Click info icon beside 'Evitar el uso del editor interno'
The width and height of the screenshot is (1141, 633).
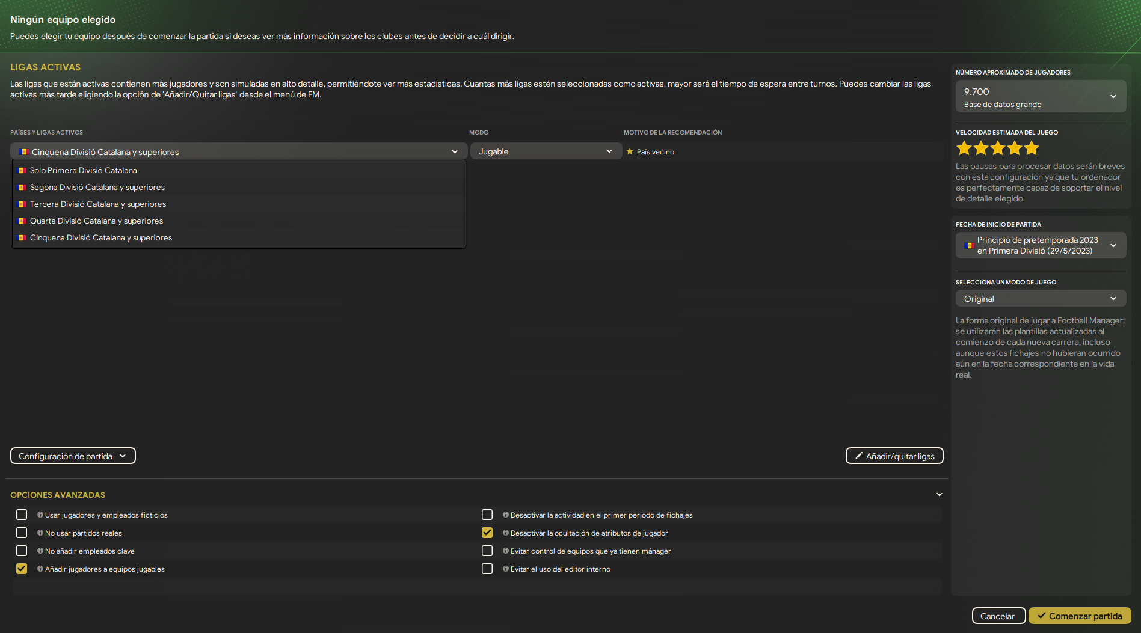506,569
